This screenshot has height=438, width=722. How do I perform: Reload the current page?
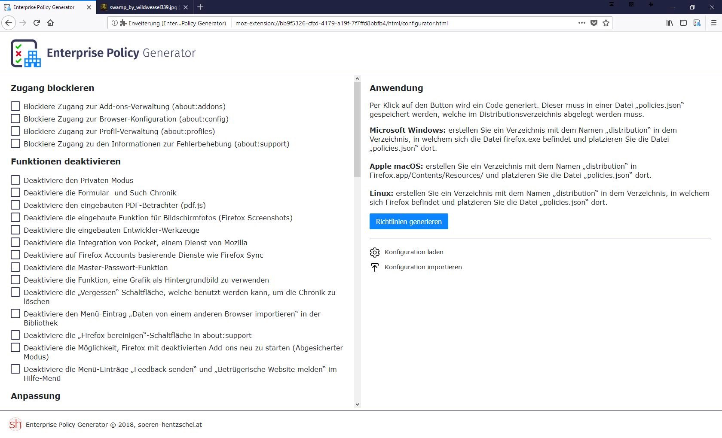coord(37,23)
